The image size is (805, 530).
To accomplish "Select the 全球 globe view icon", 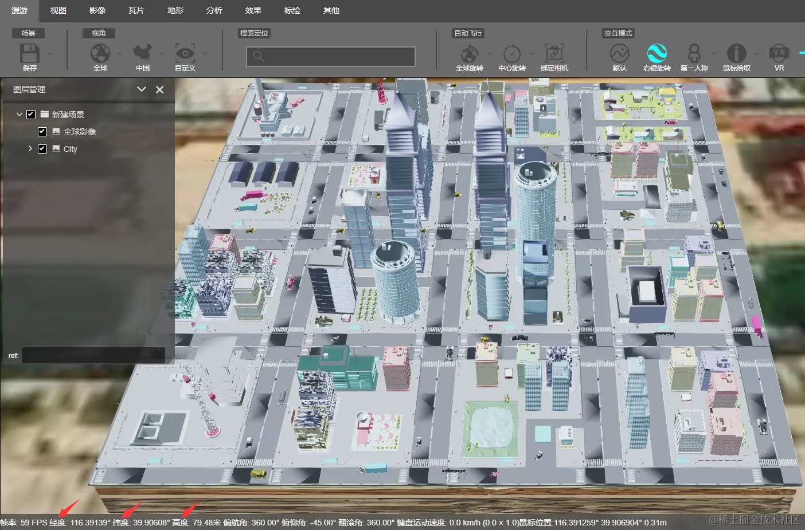I will [100, 53].
